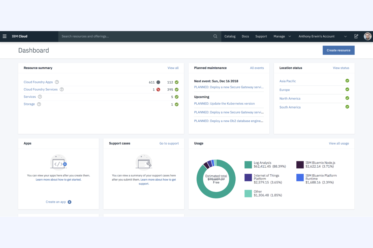
Task: Select Docs in the top navigation
Action: [245, 36]
